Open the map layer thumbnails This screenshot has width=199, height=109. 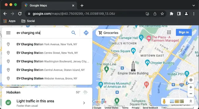(x=177, y=101)
